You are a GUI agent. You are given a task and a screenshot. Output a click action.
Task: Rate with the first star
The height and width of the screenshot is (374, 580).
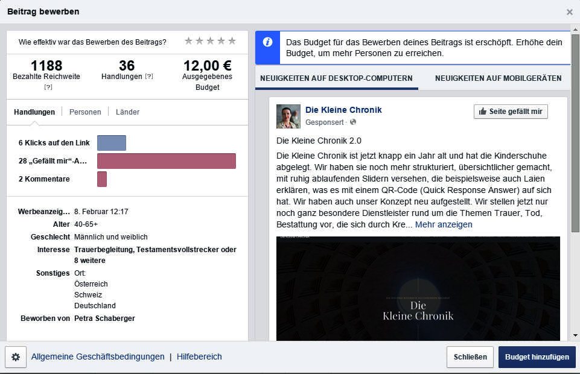189,40
